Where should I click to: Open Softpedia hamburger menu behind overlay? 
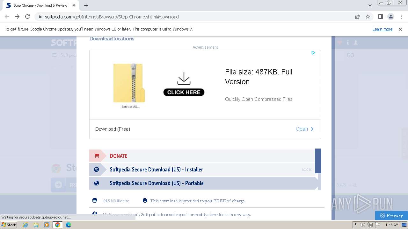pos(55,55)
